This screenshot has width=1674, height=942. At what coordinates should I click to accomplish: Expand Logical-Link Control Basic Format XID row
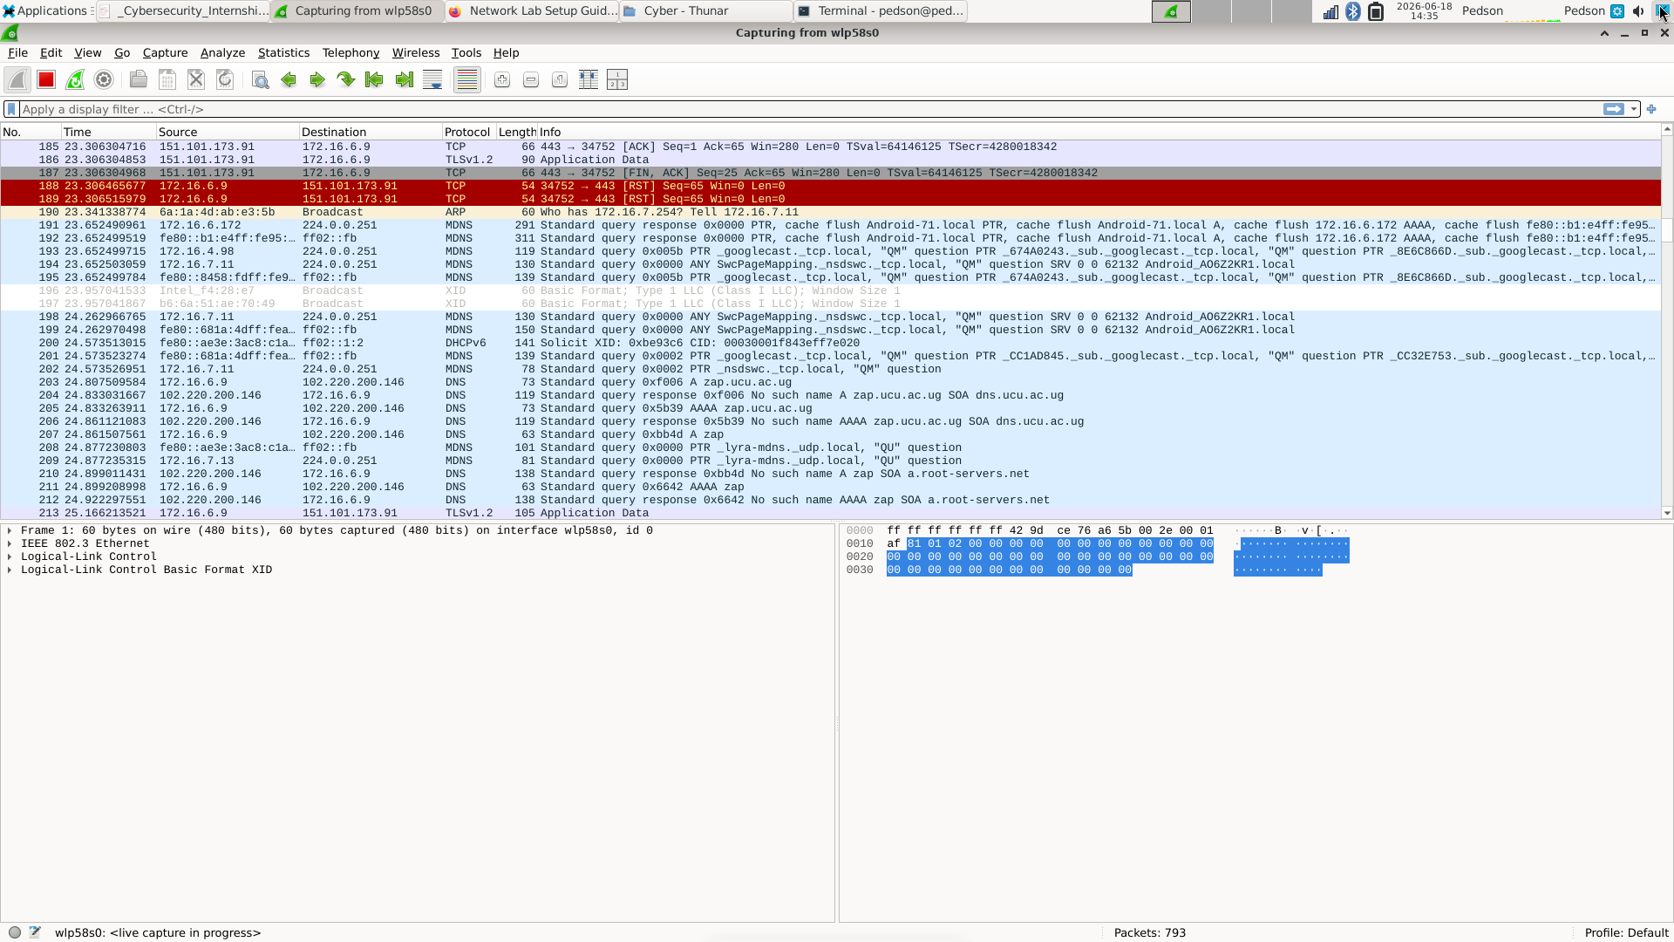tap(10, 570)
